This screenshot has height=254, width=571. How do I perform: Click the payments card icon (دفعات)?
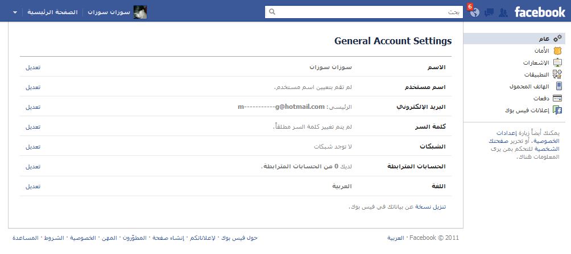(558, 99)
